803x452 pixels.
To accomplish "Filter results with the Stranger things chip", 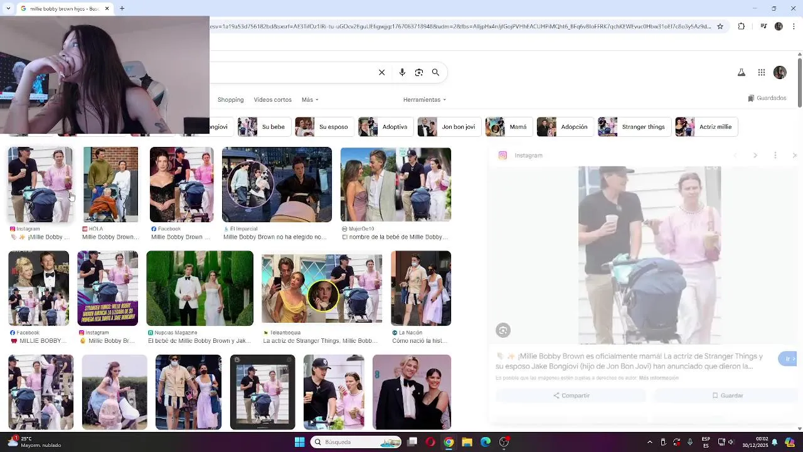I will click(x=634, y=127).
